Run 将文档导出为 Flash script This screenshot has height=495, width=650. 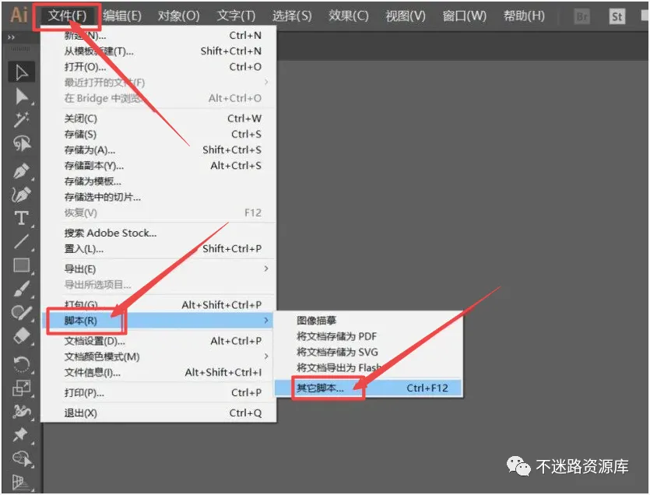368,368
